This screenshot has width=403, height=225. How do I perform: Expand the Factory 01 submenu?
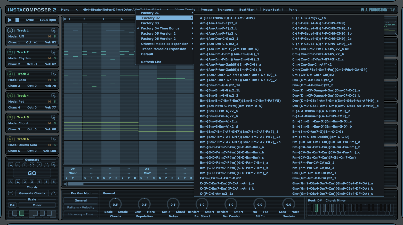tap(165, 13)
